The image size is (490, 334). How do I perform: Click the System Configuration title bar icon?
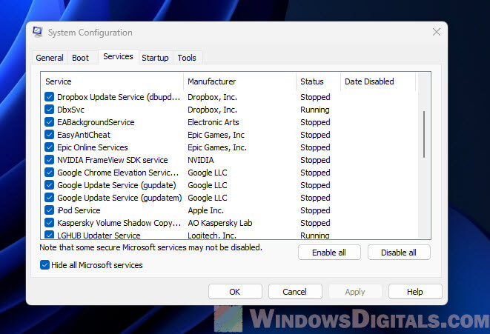[x=38, y=32]
